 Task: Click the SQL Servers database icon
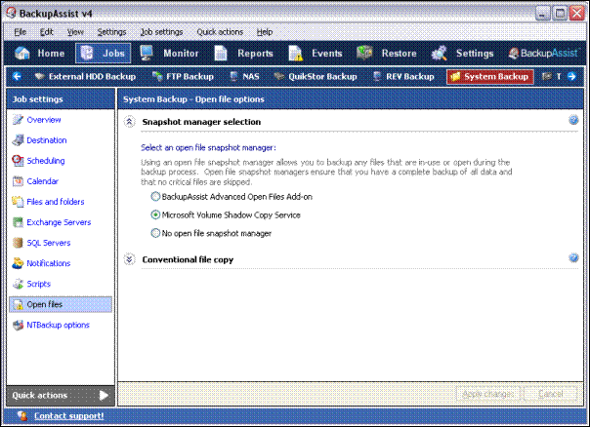pyautogui.click(x=18, y=243)
